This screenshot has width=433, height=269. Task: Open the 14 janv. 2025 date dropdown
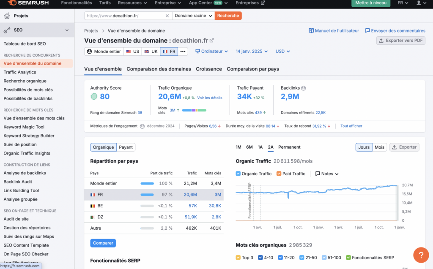point(252,52)
